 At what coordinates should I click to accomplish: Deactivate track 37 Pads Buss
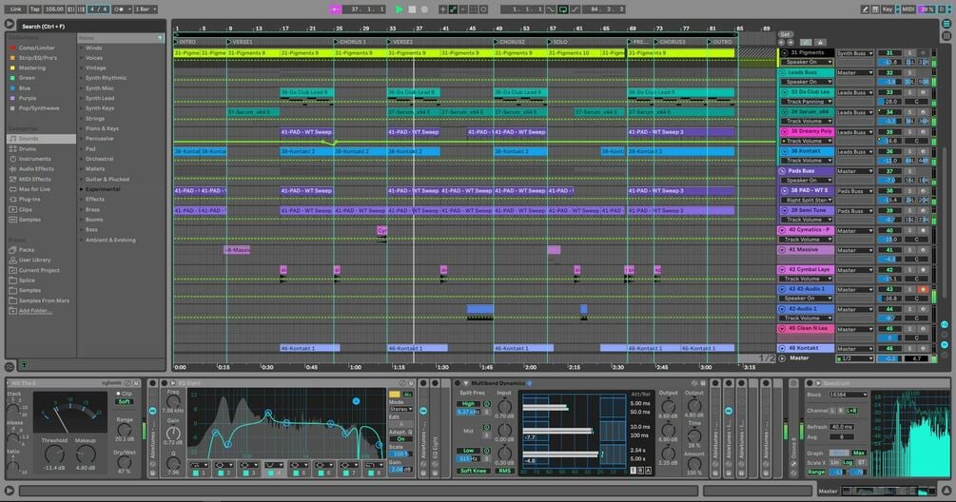(889, 171)
